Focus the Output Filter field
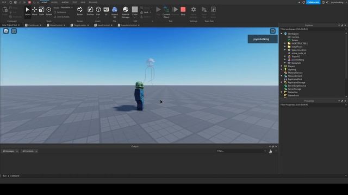This screenshot has width=348, height=195. (241, 151)
